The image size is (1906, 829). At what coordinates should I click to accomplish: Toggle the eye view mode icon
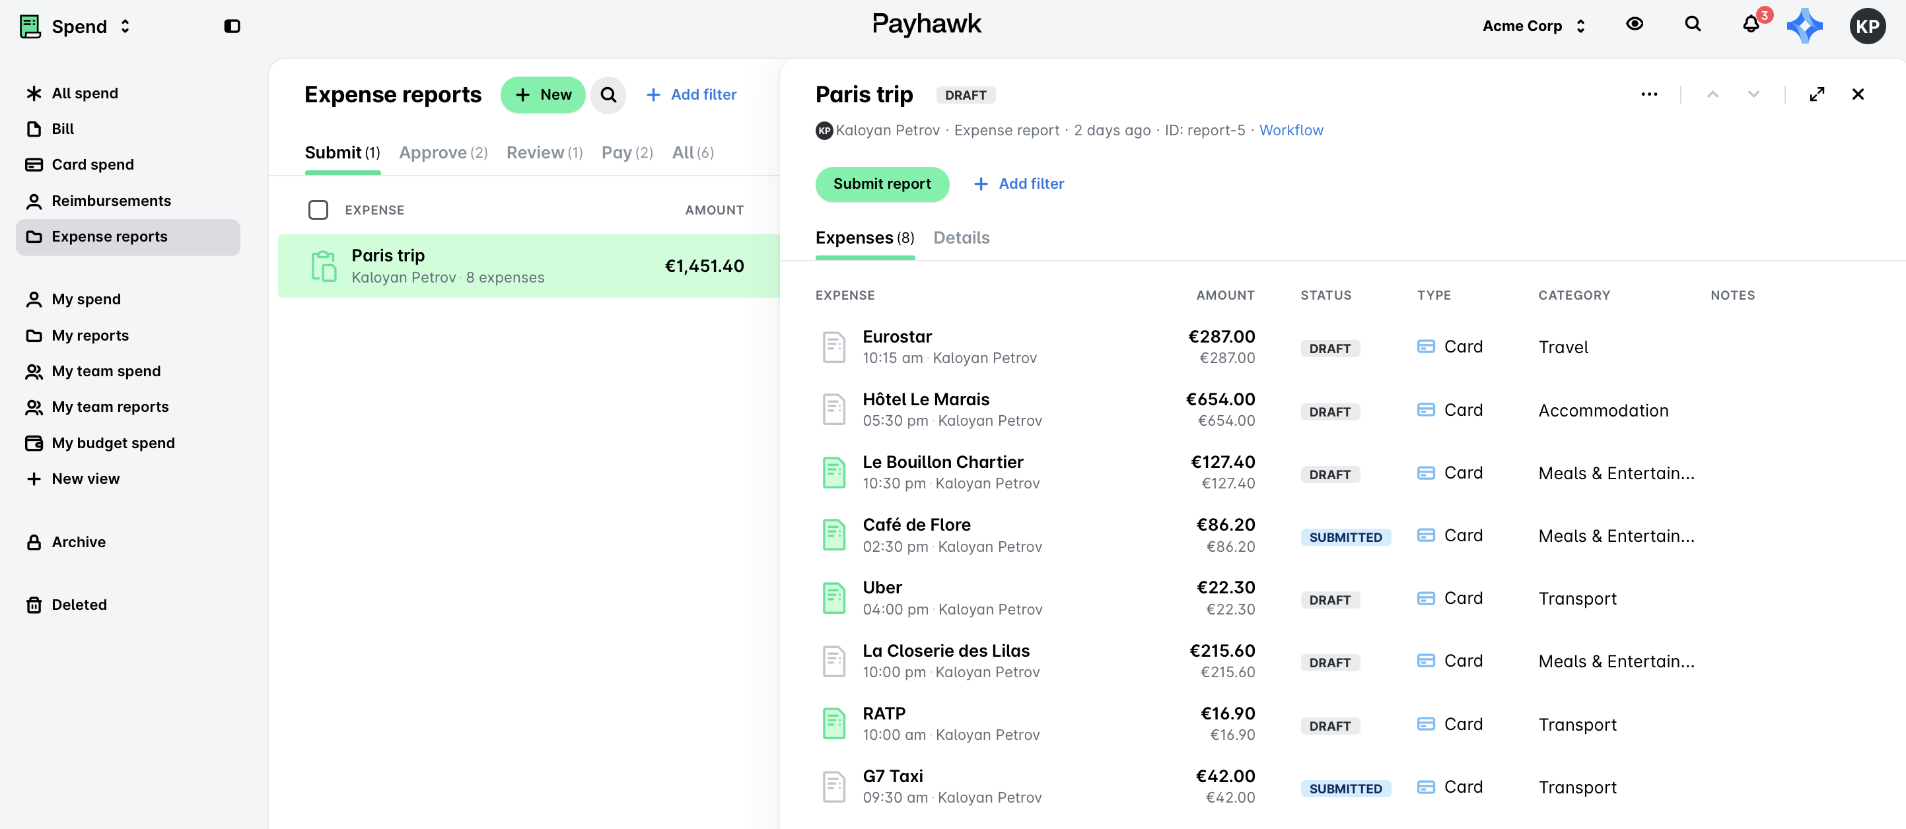(x=1635, y=24)
